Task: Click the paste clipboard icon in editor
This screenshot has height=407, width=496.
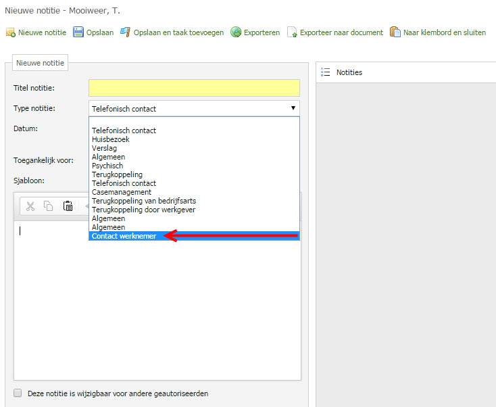Action: pos(68,206)
